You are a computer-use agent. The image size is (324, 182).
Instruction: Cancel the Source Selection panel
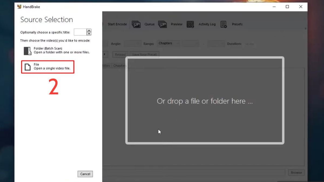pyautogui.click(x=85, y=174)
